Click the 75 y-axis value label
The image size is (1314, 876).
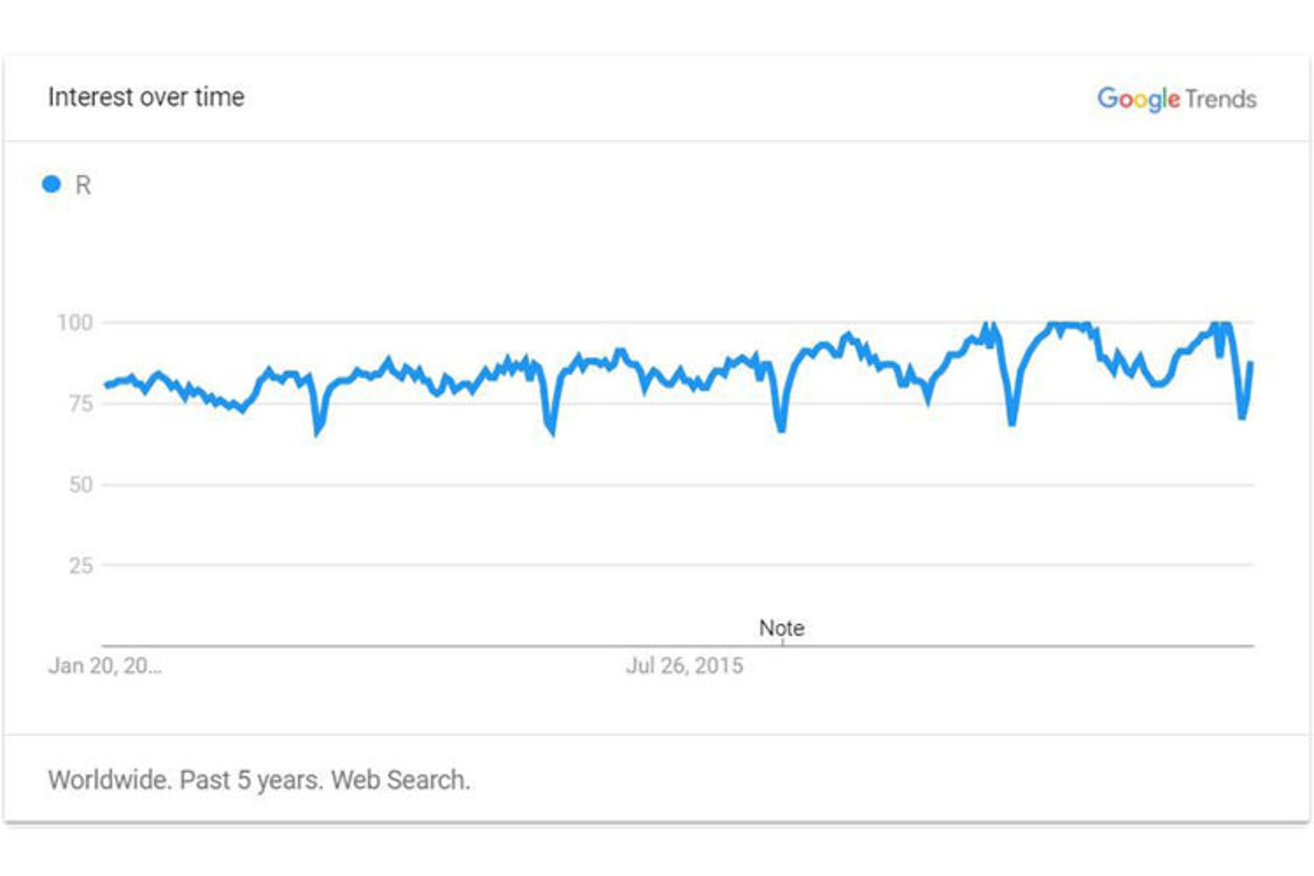pyautogui.click(x=80, y=404)
